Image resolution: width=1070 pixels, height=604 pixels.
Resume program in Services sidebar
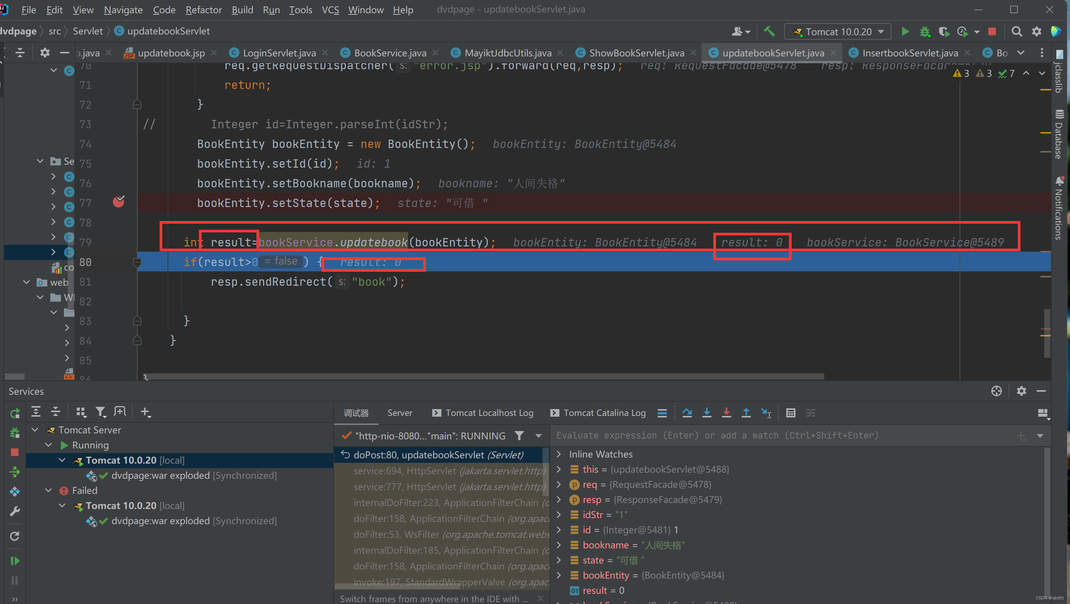[15, 561]
